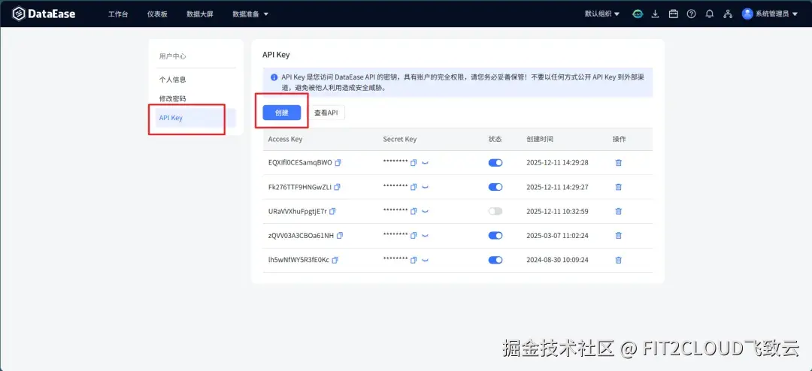Copy secret key in zQVV03A3CBOa61NH row

tap(414, 235)
